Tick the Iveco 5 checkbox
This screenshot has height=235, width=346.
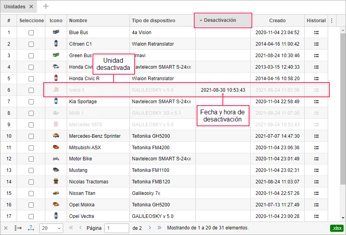click(x=31, y=91)
